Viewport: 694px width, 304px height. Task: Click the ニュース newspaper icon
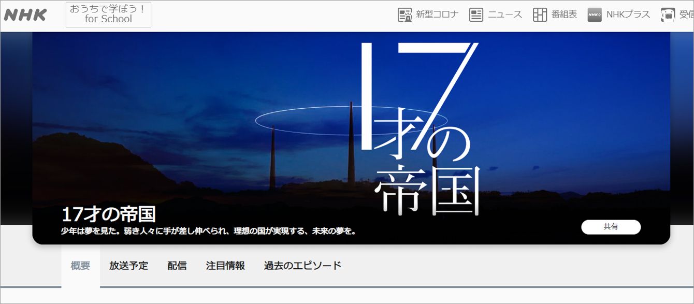(476, 15)
